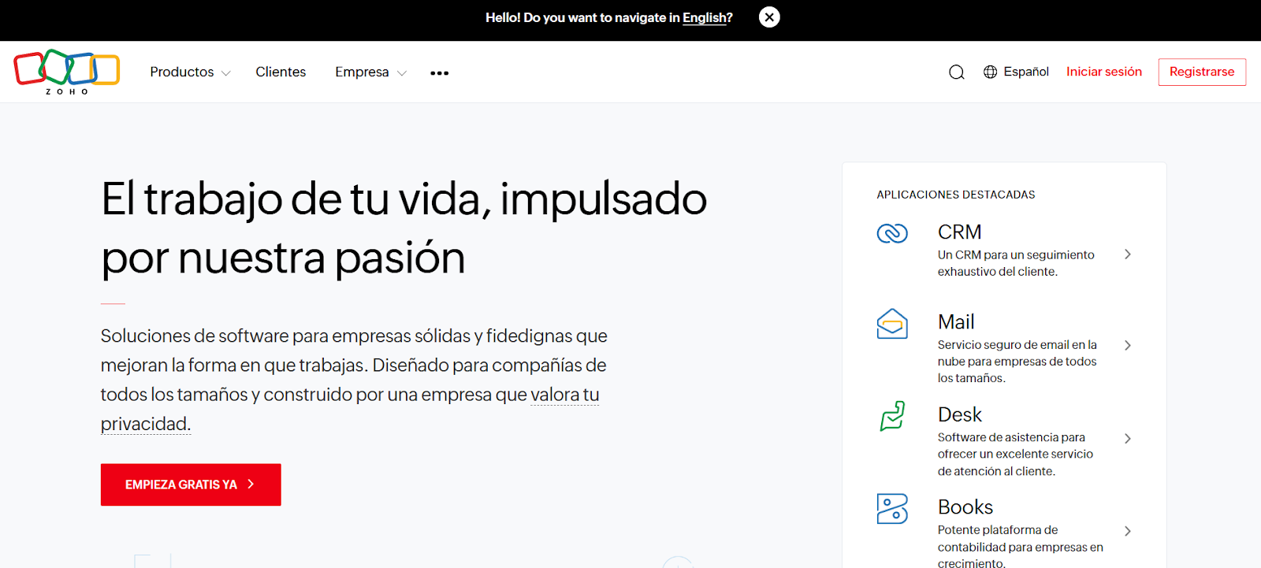Click the Zoho logo
Viewport: 1261px width, 568px height.
(67, 72)
